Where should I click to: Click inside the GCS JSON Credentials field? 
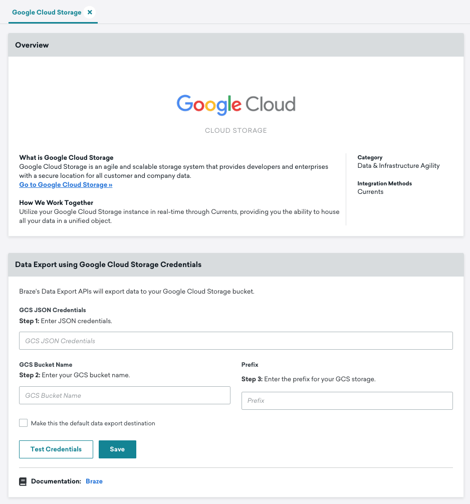[x=236, y=340]
